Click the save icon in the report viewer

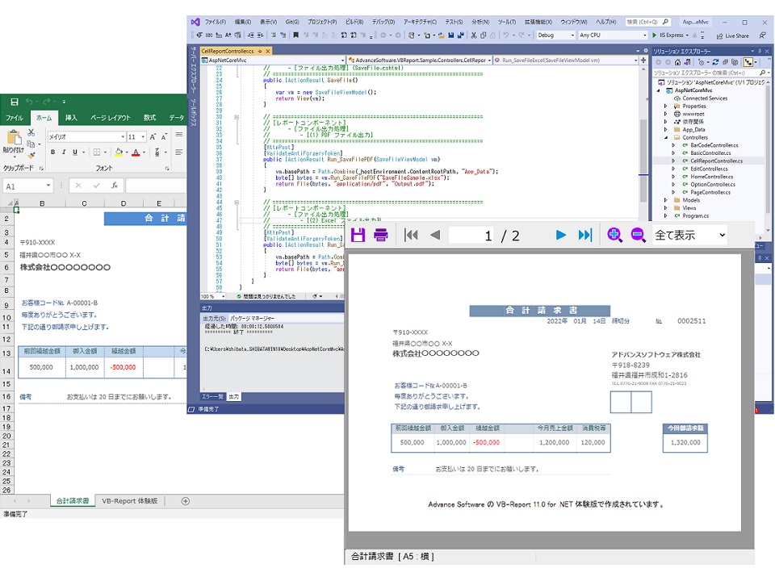click(x=358, y=235)
